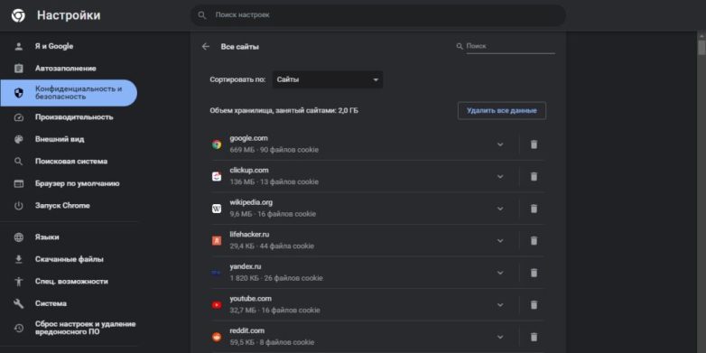
Task: Expand the youtube.com entry chevron
Action: click(x=500, y=305)
